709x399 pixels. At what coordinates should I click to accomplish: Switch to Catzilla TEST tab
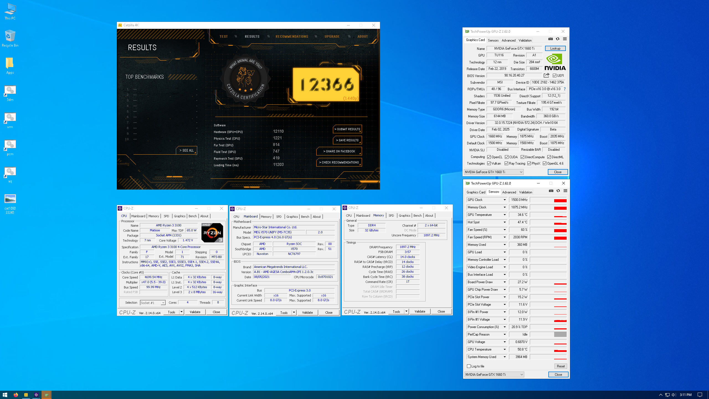click(x=224, y=37)
